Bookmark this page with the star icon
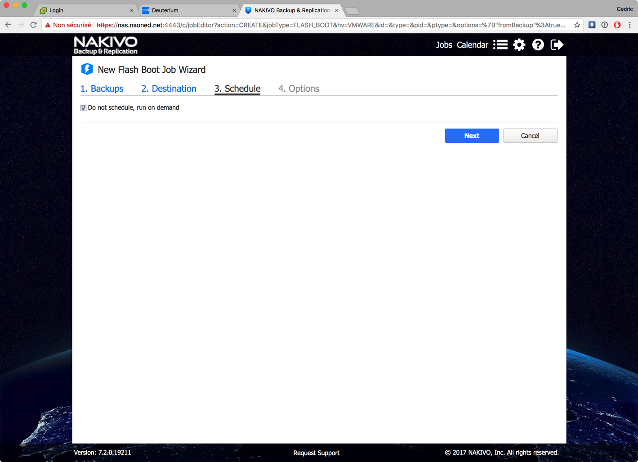Screen dimensions: 638x462 click(x=577, y=25)
